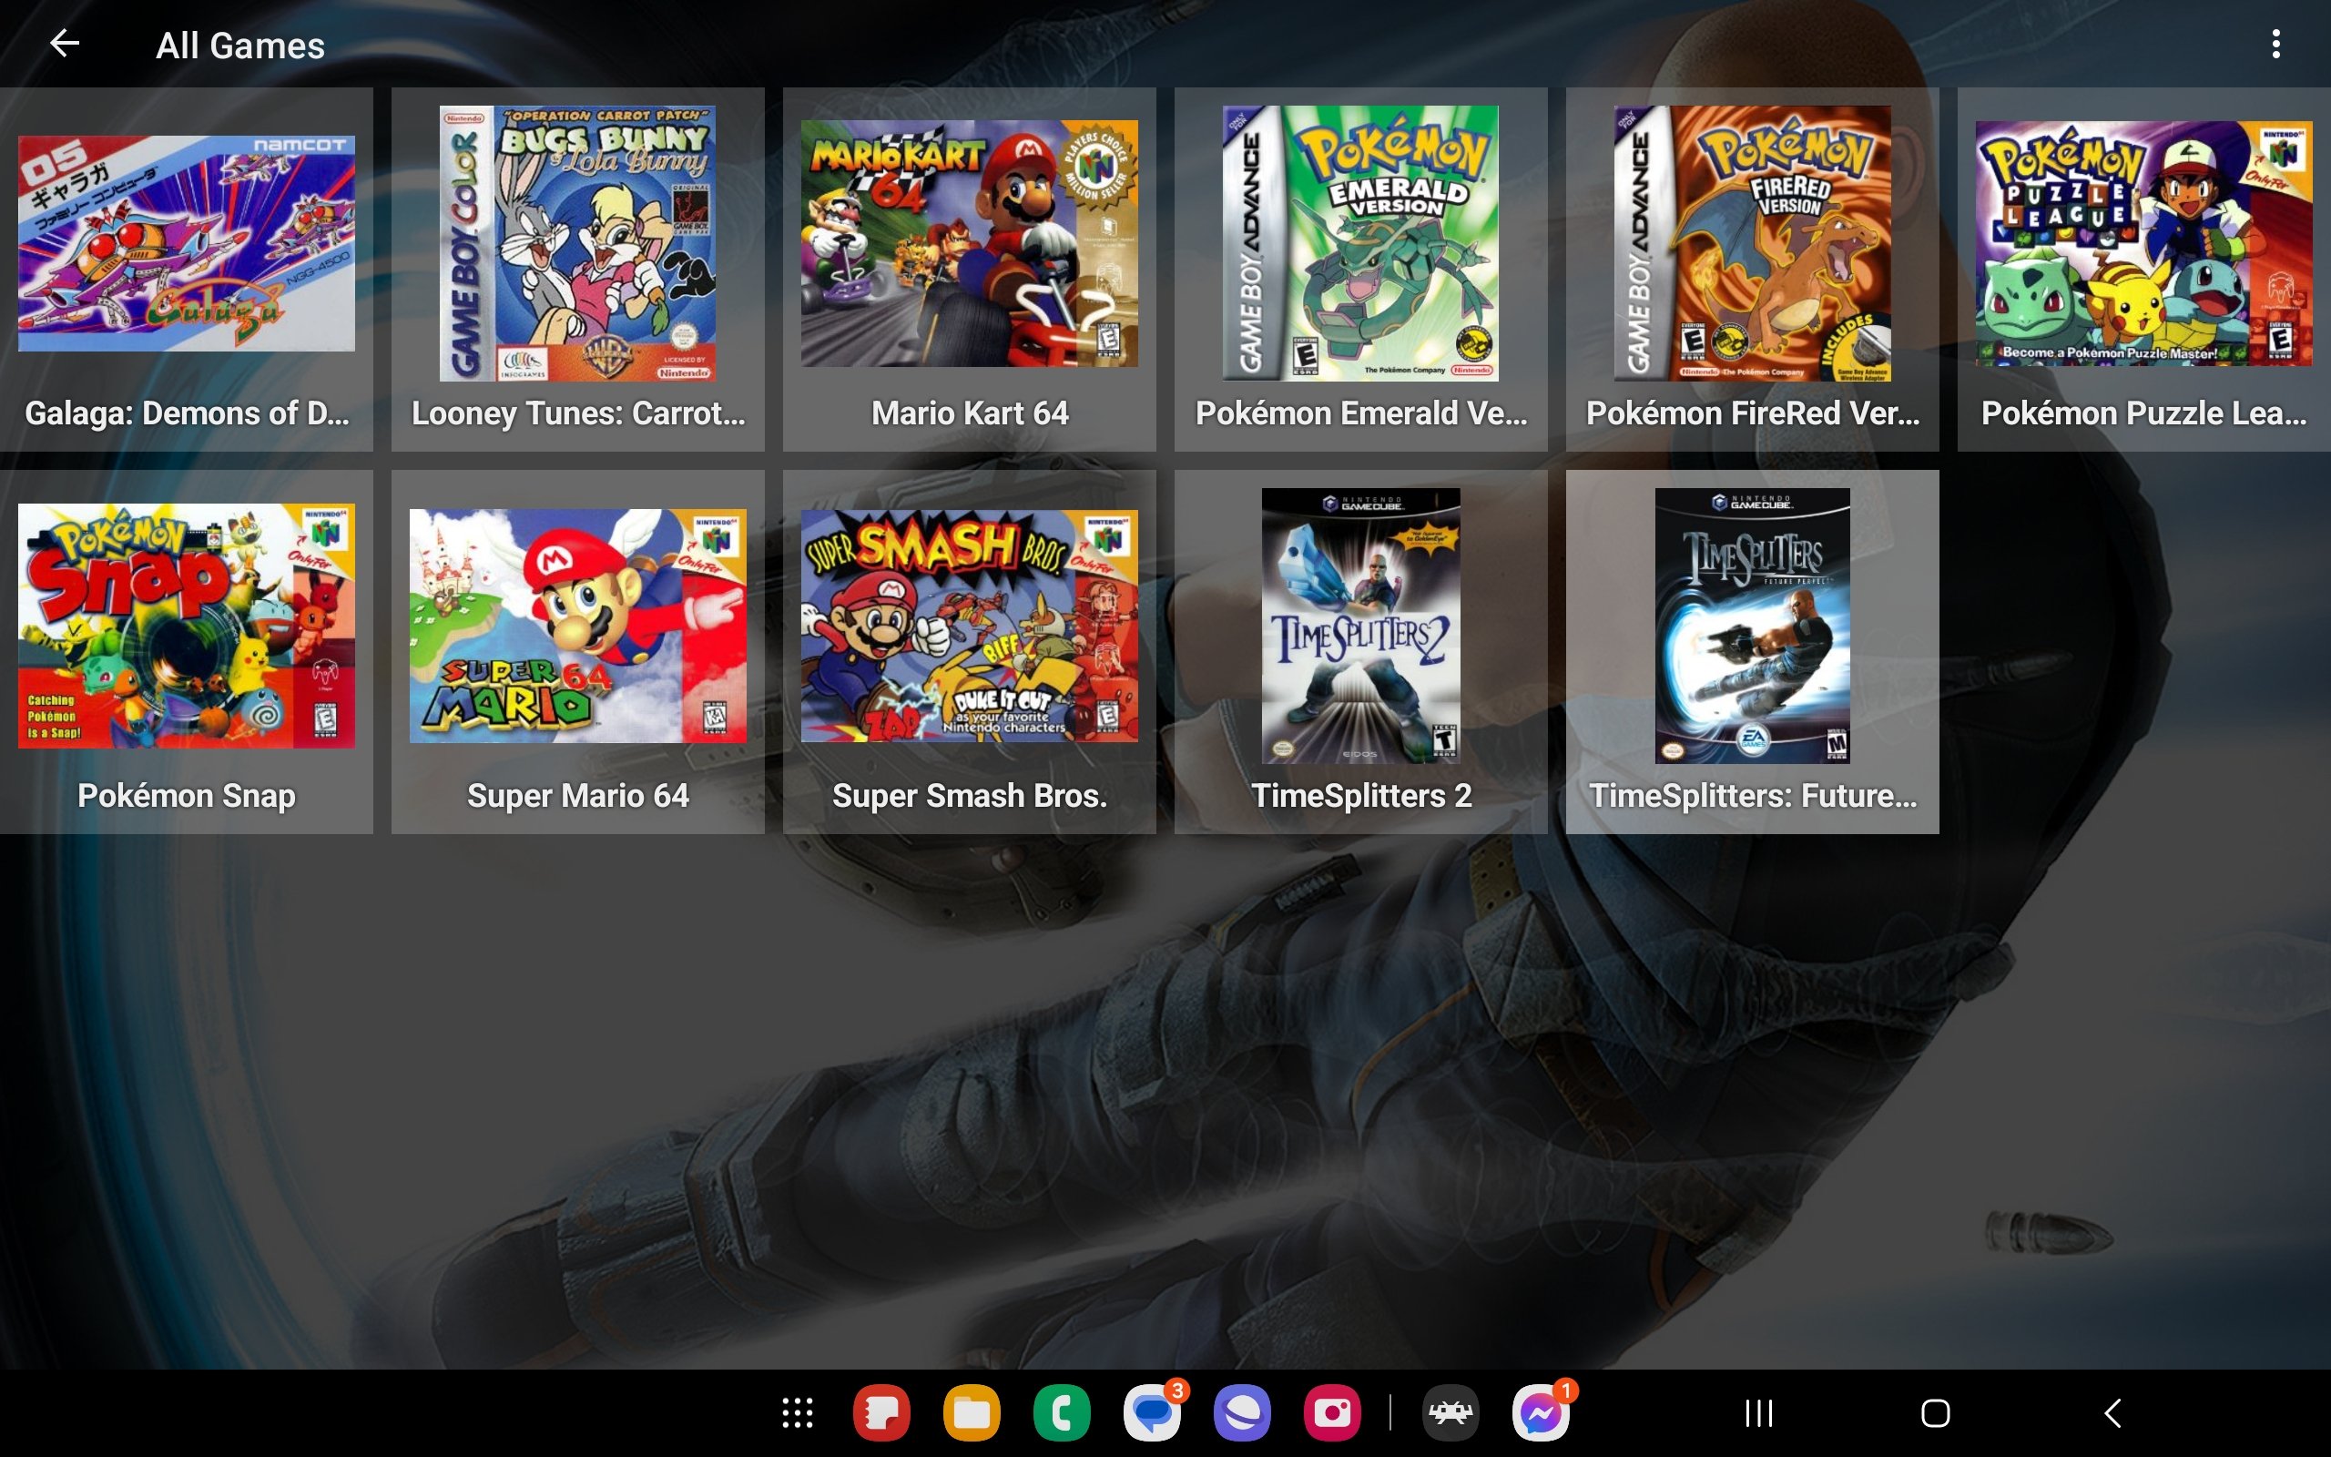This screenshot has width=2331, height=1457.
Task: Launch the Super Mario 64 cover art
Action: (x=578, y=626)
